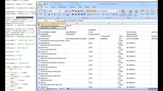163x91 pixels.
Task: Open Format as Table gallery
Action: pyautogui.click(x=130, y=13)
